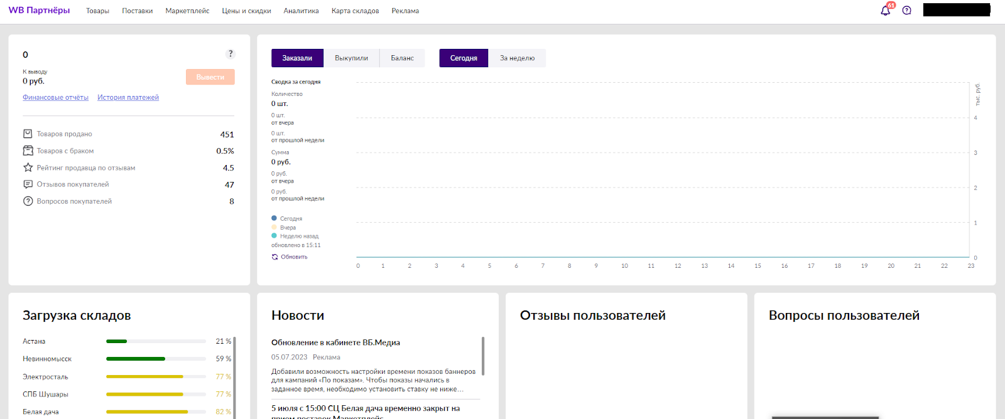Click the Отзывов покупателей count 47
The width and height of the screenshot is (1005, 419).
click(229, 185)
